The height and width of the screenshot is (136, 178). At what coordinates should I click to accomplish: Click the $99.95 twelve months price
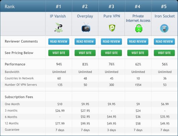click(85, 123)
